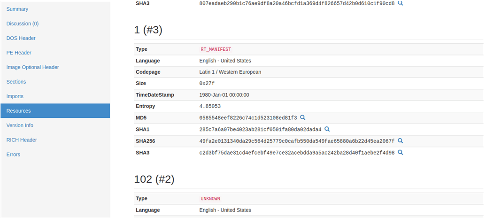The width and height of the screenshot is (486, 218).
Task: Go to DOS Header section
Action: tap(21, 38)
